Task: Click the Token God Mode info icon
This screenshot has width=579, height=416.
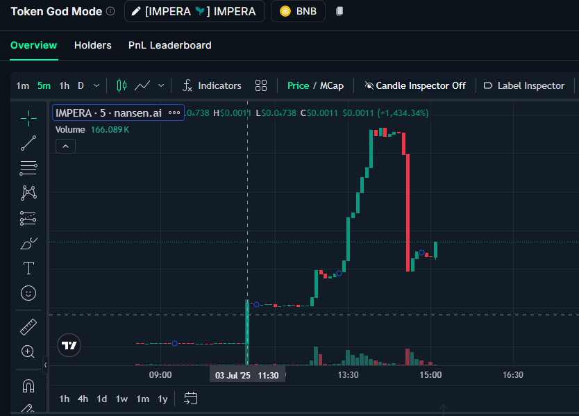Action: tap(110, 11)
